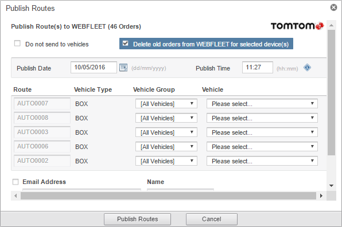This screenshot has width=342, height=227.
Task: Click the horizontal scrollbar right arrow
Action: 321,195
